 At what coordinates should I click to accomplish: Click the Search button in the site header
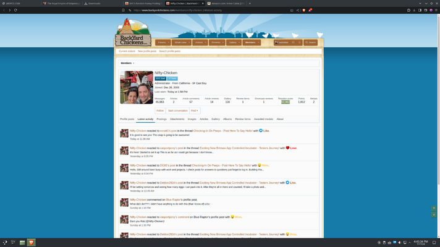click(310, 43)
